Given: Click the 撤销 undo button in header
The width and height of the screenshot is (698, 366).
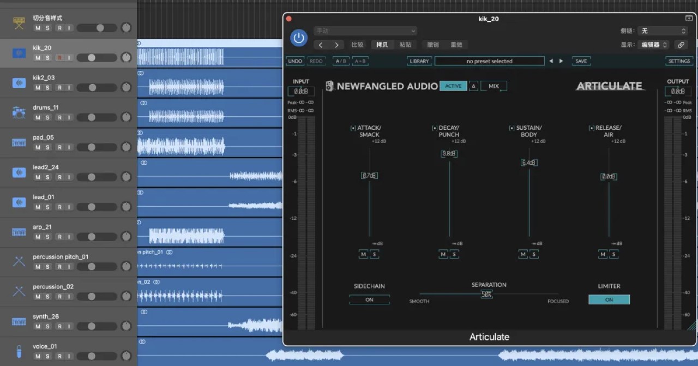Looking at the screenshot, I should [x=433, y=45].
